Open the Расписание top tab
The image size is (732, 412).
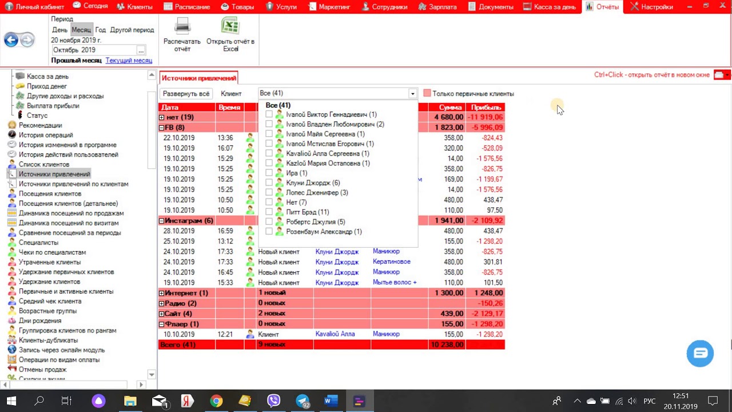[186, 7]
